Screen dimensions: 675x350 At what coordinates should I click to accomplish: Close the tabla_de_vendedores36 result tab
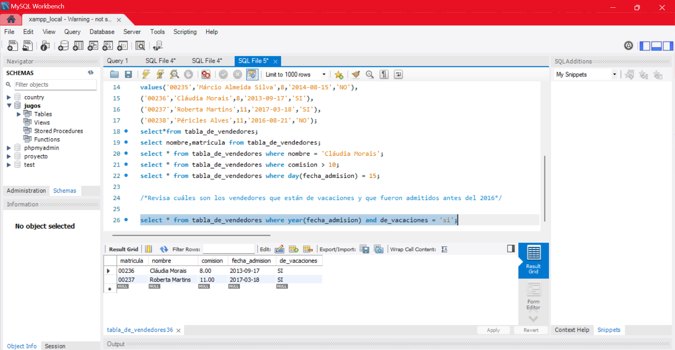click(179, 330)
